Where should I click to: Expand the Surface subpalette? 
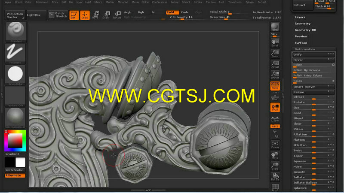[301, 43]
